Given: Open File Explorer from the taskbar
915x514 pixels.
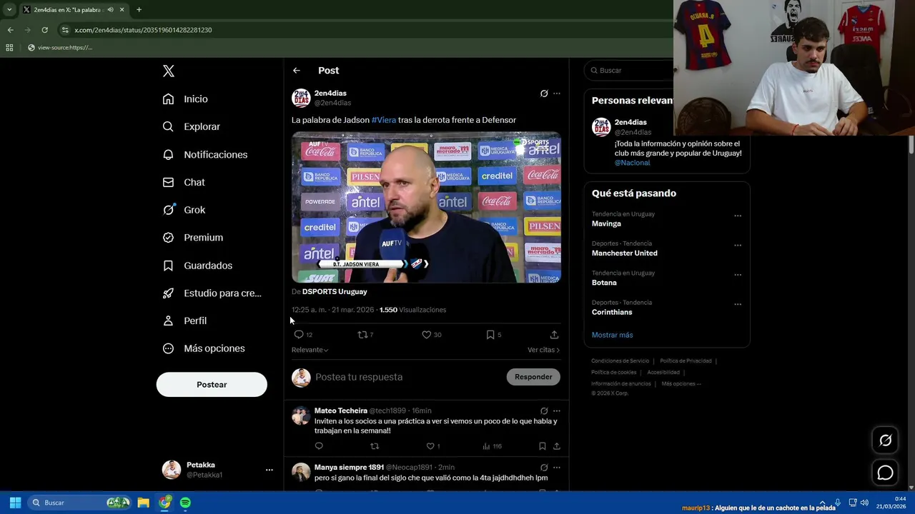Looking at the screenshot, I should point(143,503).
